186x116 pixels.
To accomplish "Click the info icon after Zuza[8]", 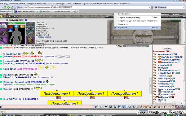I will [167, 68].
